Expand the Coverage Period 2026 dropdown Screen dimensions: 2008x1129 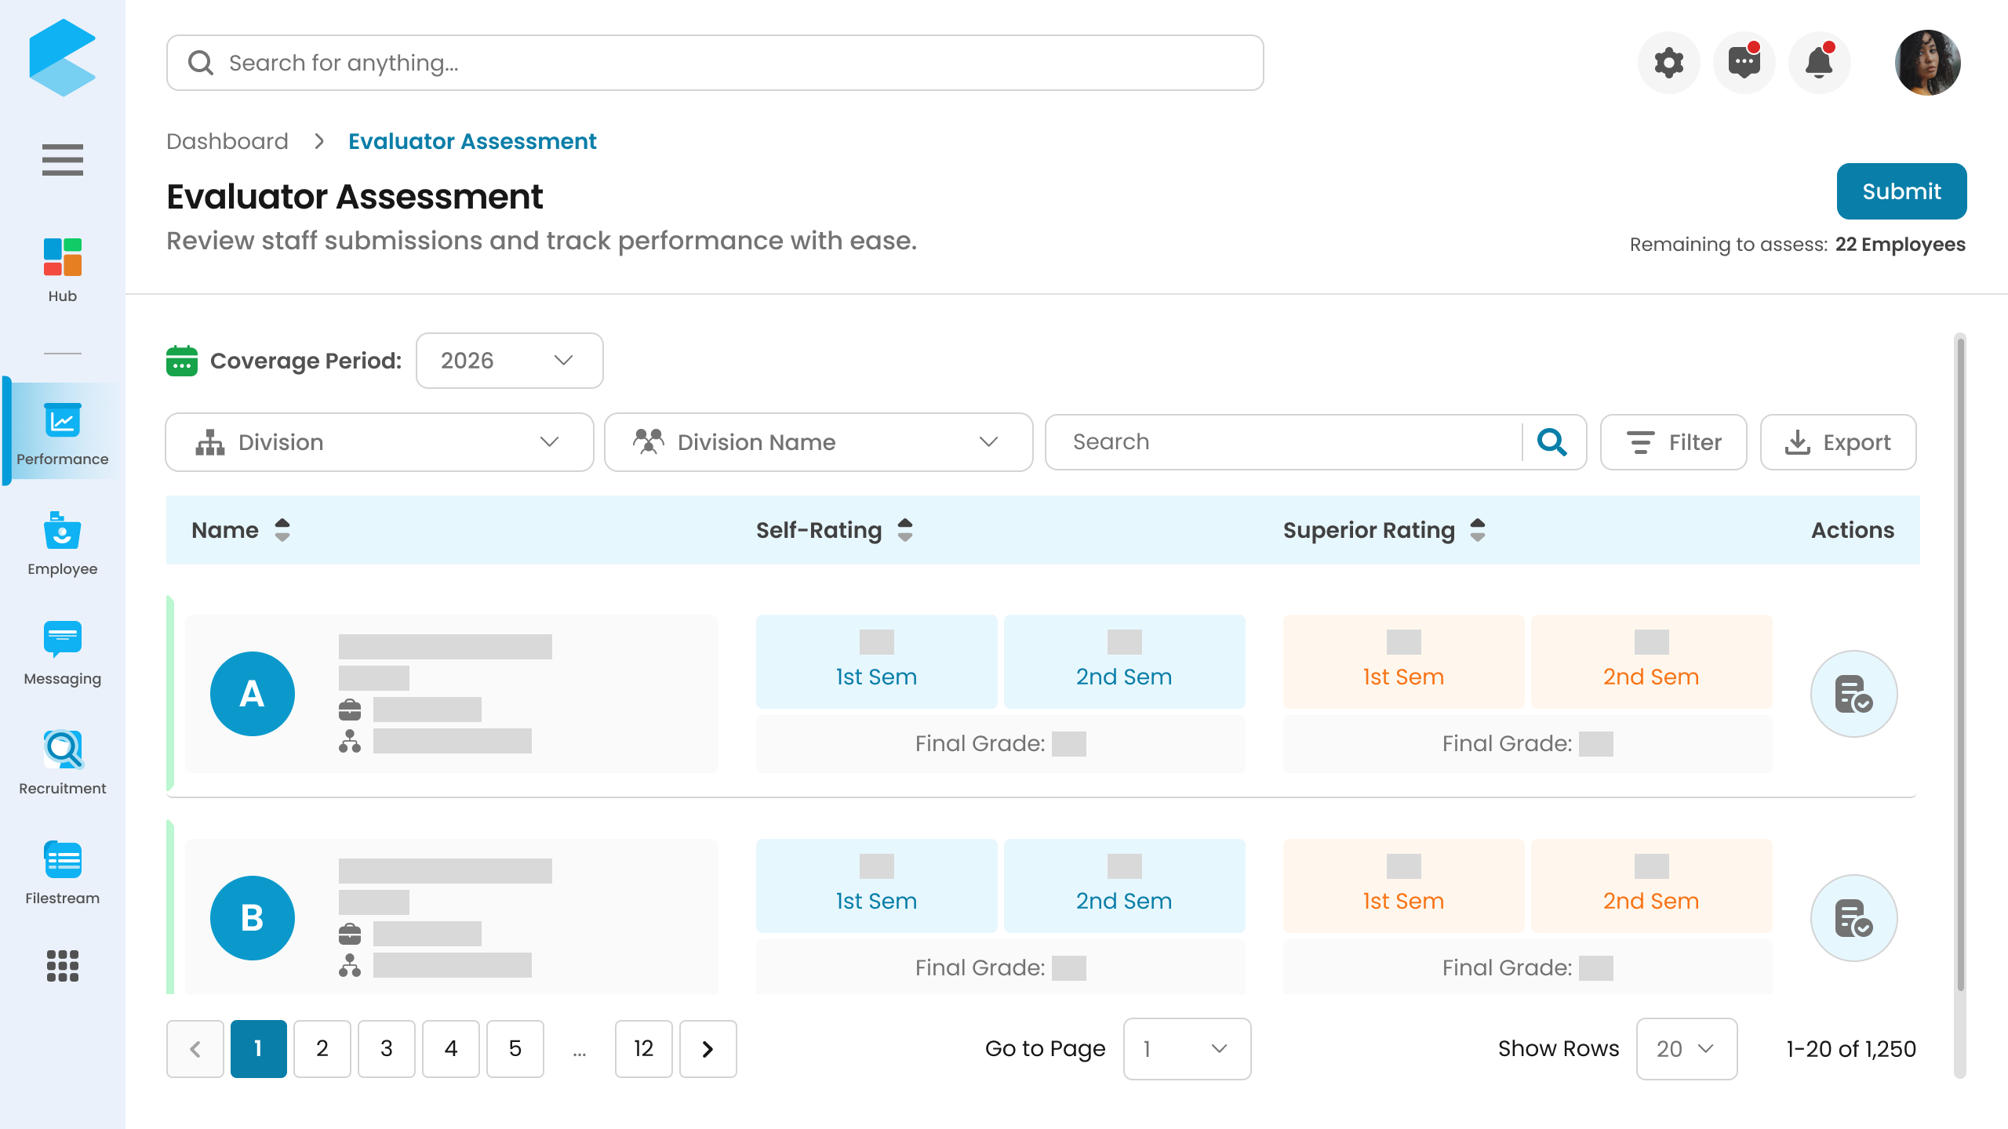click(x=509, y=361)
